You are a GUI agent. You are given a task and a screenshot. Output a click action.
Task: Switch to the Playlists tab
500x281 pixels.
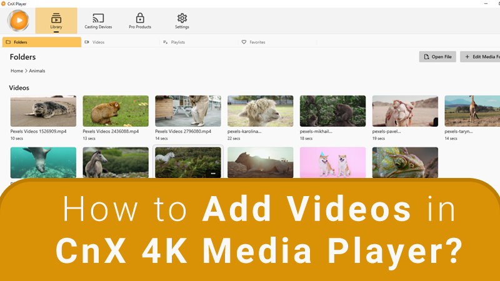tap(199, 42)
